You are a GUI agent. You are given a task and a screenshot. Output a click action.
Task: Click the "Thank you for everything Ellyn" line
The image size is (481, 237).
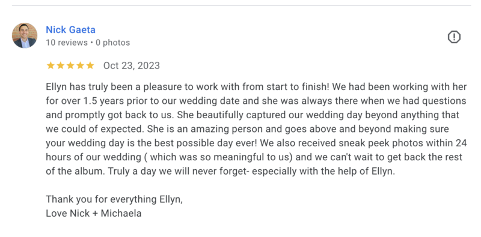click(x=114, y=199)
